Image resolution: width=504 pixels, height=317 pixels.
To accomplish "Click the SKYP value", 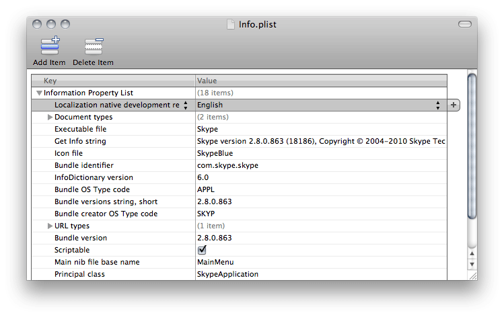I will pyautogui.click(x=206, y=214).
